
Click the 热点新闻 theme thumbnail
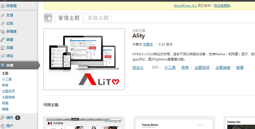(84, 123)
